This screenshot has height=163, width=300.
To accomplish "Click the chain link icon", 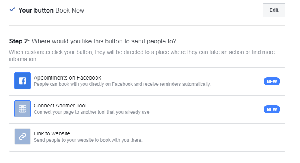I will coord(22,137).
